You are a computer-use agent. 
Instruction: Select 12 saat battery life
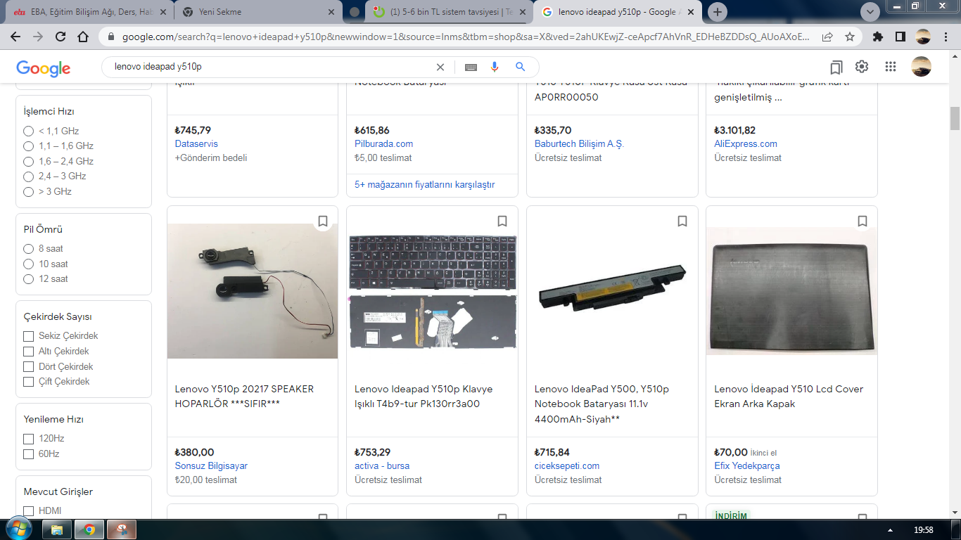coord(28,279)
